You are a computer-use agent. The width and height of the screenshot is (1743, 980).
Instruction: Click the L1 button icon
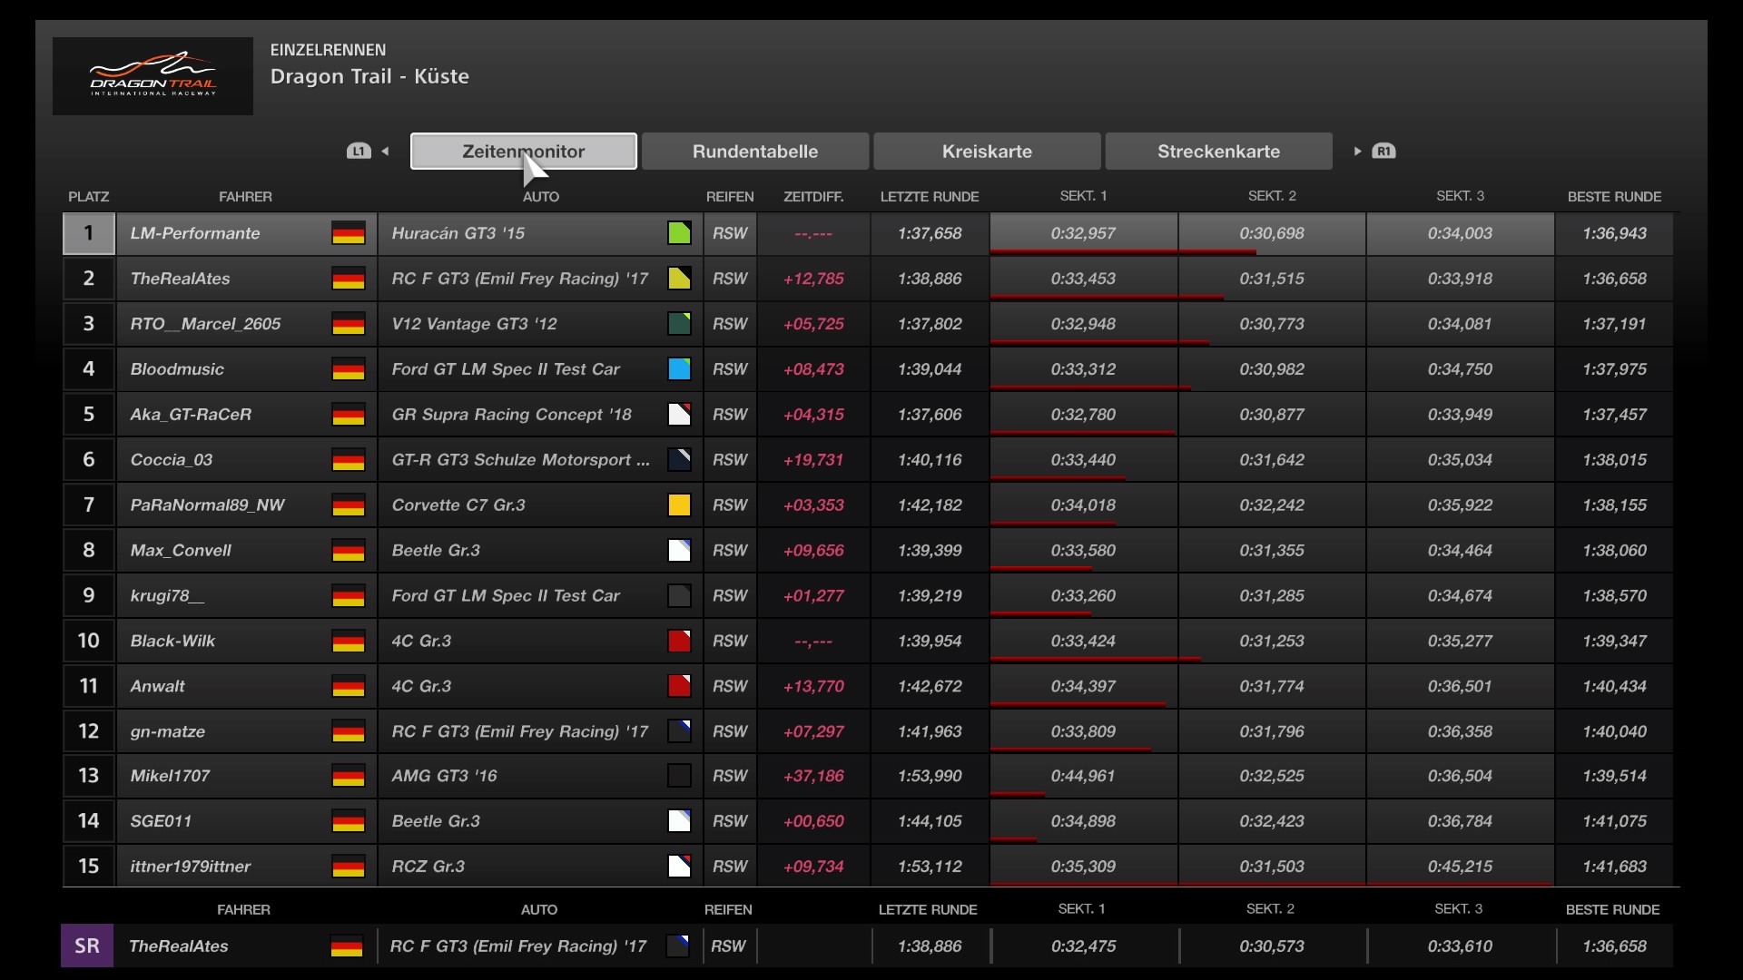click(x=359, y=152)
